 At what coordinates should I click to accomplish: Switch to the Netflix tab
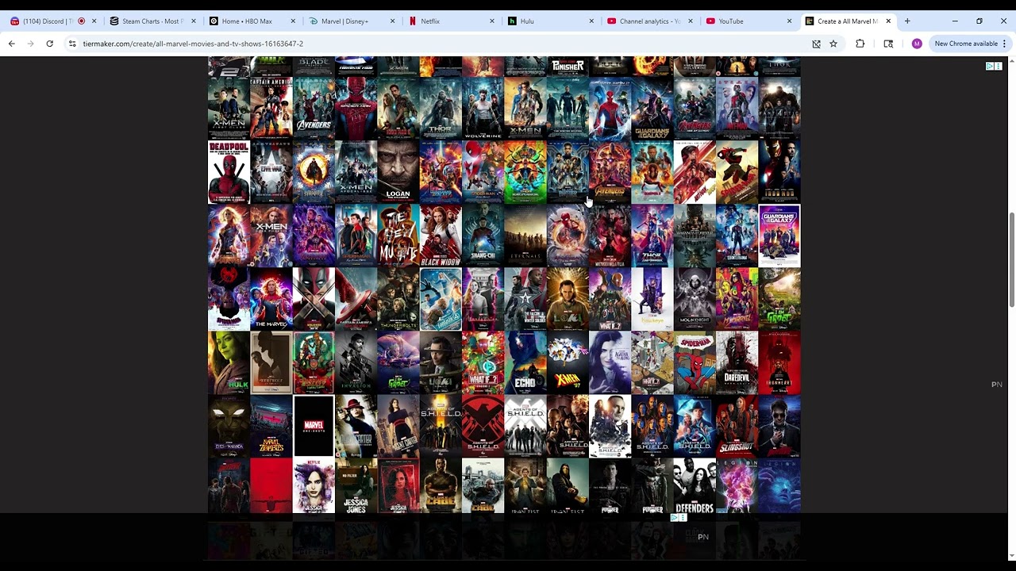[x=450, y=21]
